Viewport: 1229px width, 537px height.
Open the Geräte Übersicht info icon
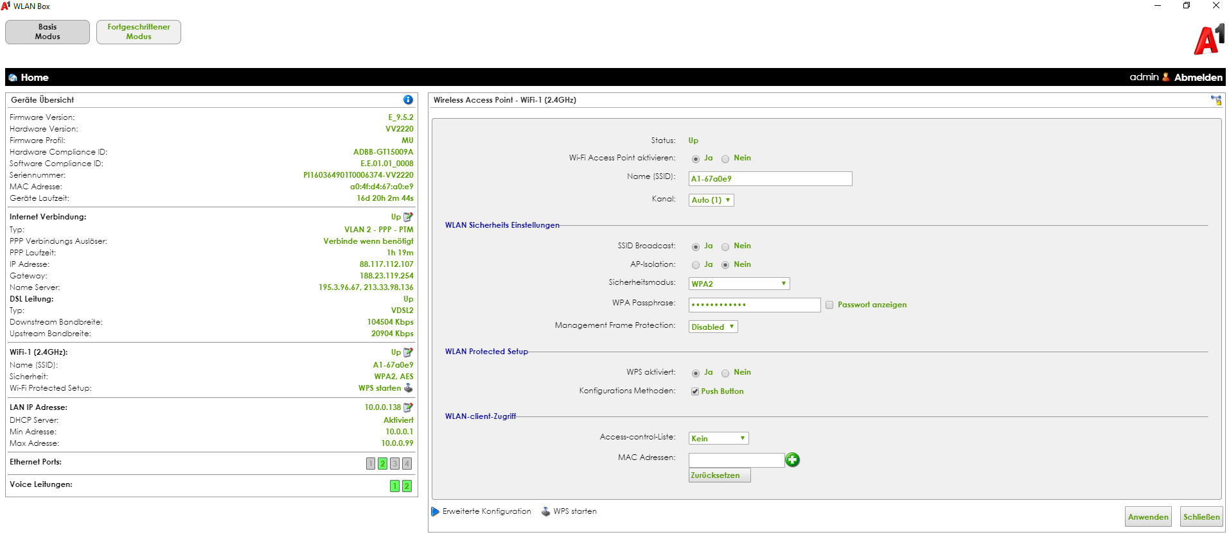pos(408,100)
